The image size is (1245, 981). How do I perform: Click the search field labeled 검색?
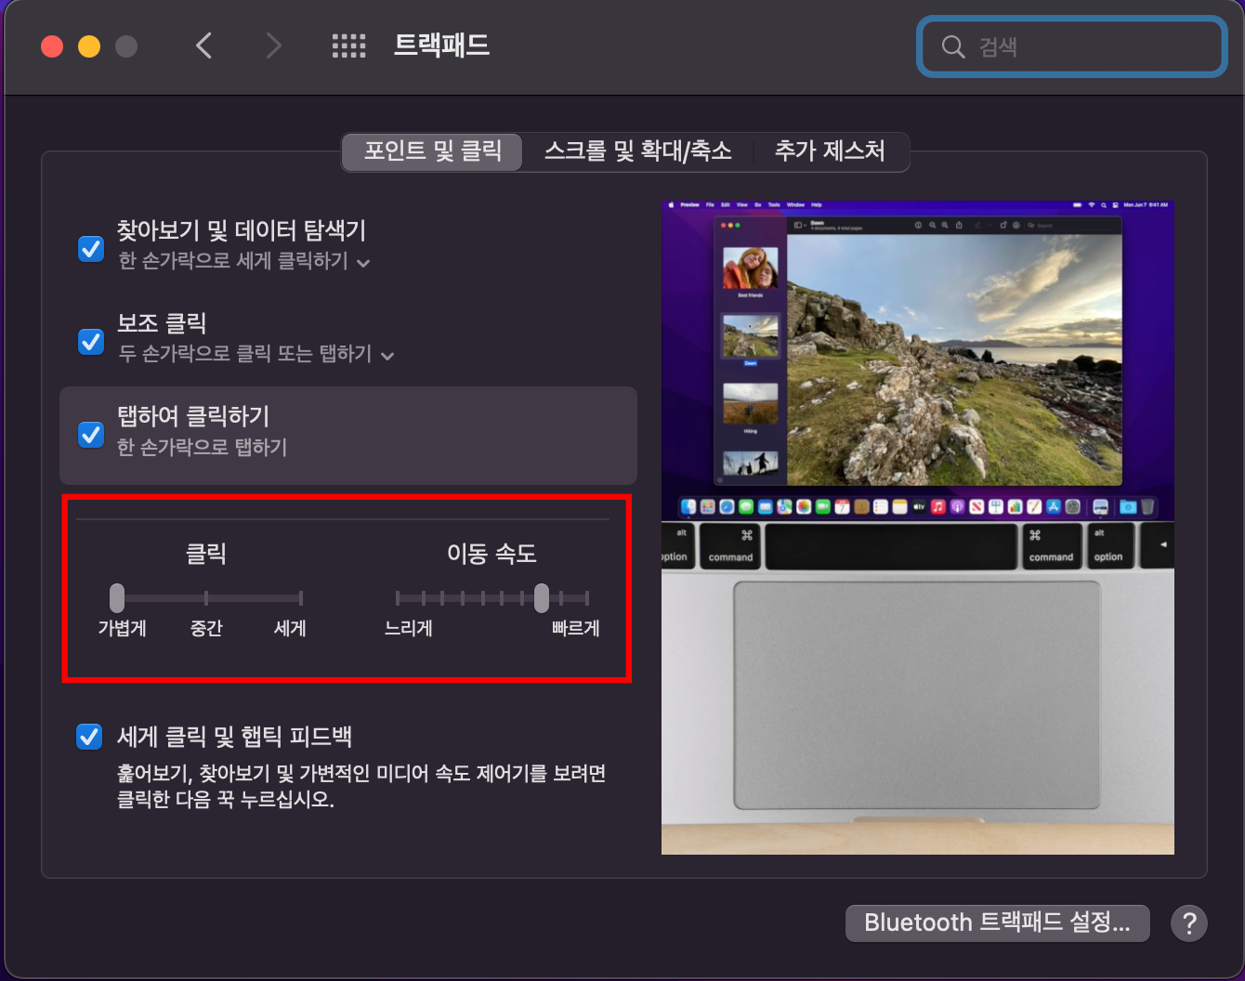click(x=1072, y=46)
